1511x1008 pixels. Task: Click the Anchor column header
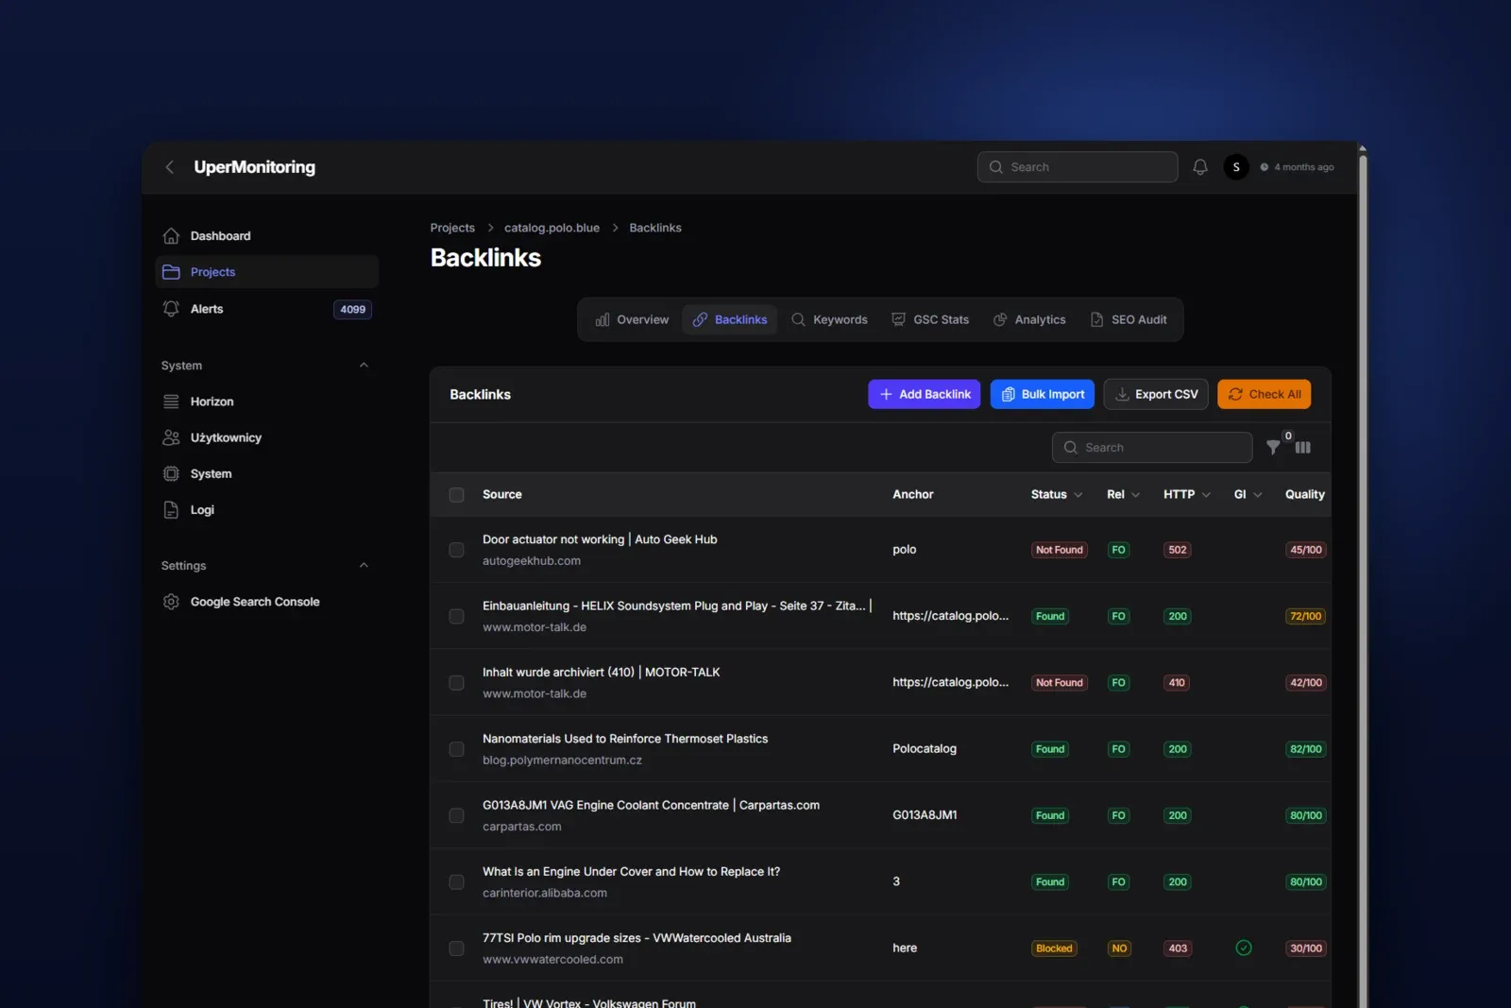[x=913, y=495]
